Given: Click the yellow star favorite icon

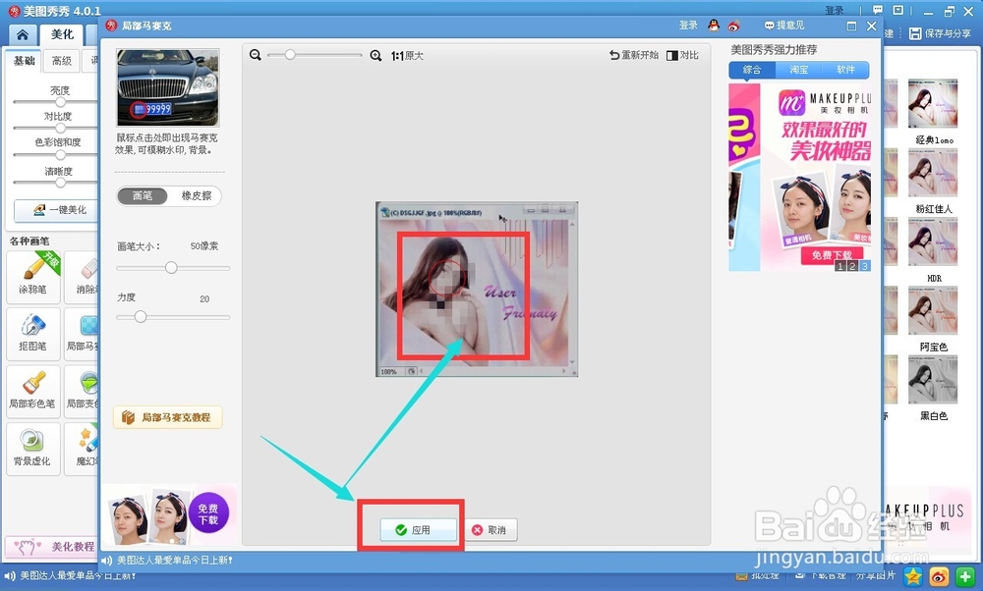Looking at the screenshot, I should coord(913,576).
